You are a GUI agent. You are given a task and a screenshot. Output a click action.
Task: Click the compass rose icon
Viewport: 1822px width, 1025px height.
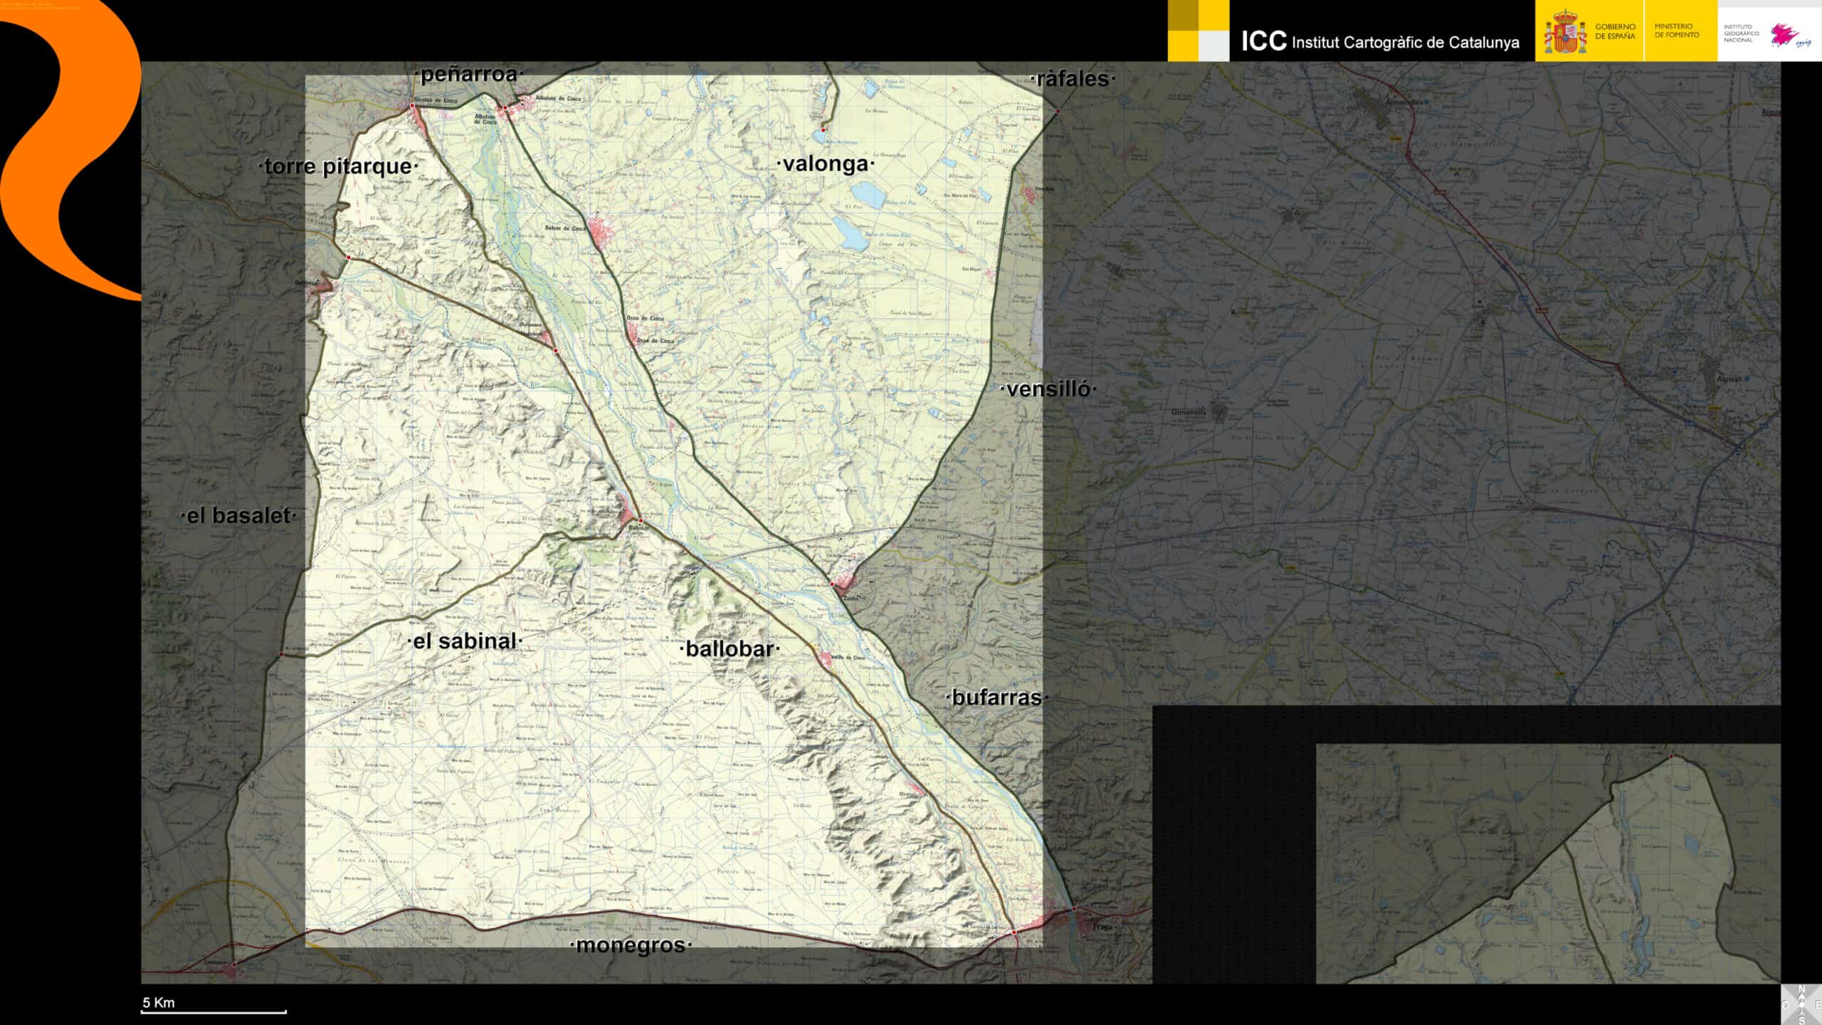click(1801, 1004)
